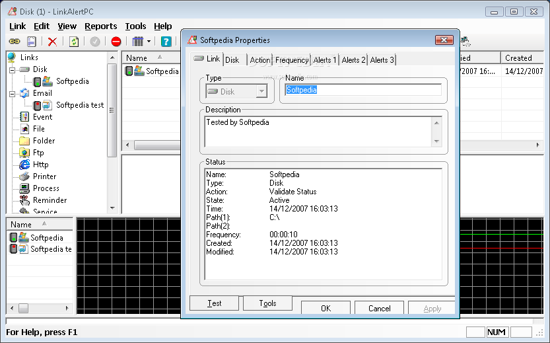
Task: Open the Reports menu
Action: point(100,26)
